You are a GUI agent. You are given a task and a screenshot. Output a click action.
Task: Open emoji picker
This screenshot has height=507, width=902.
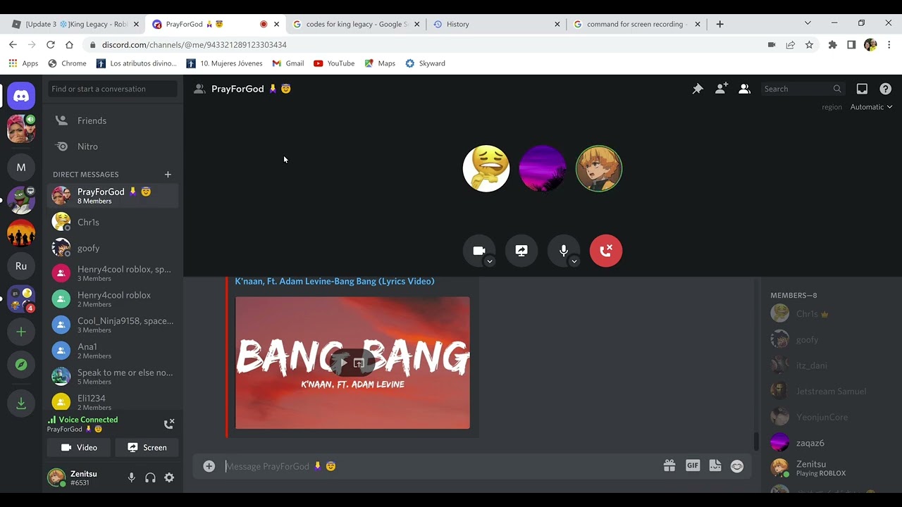pyautogui.click(x=737, y=465)
